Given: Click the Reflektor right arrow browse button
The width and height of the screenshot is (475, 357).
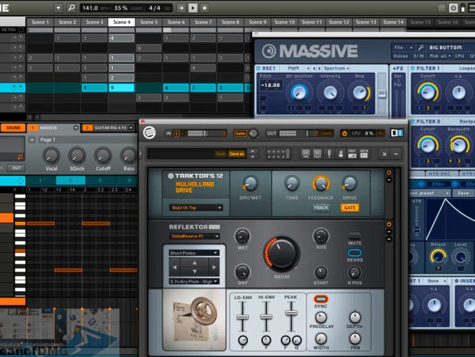Looking at the screenshot, I should (214, 267).
